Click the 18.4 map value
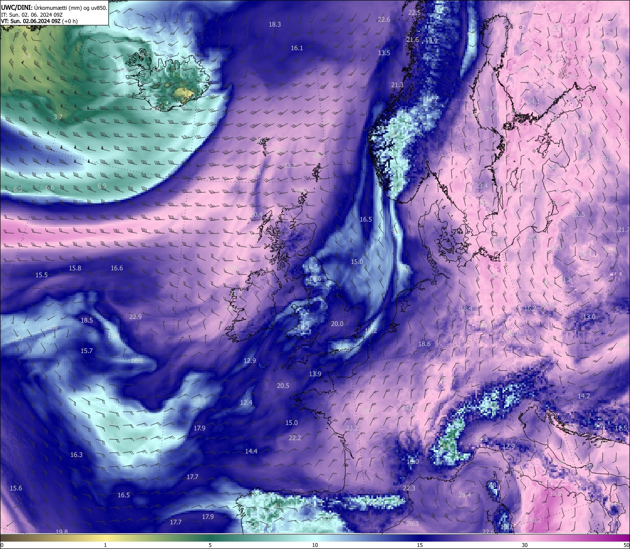The image size is (630, 549). (x=466, y=308)
